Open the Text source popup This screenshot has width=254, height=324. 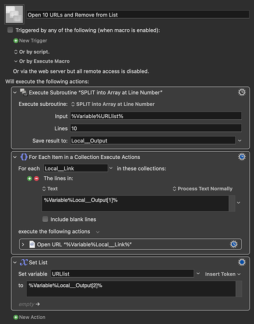[x=50, y=189]
